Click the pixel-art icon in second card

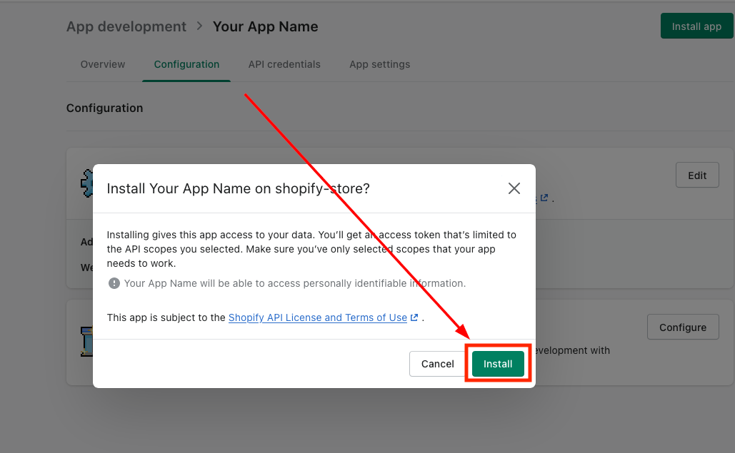pos(86,341)
